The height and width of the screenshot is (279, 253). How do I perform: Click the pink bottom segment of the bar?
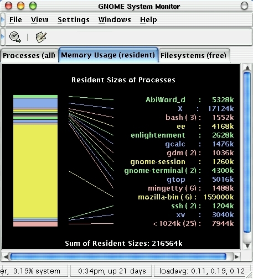pos(35,224)
